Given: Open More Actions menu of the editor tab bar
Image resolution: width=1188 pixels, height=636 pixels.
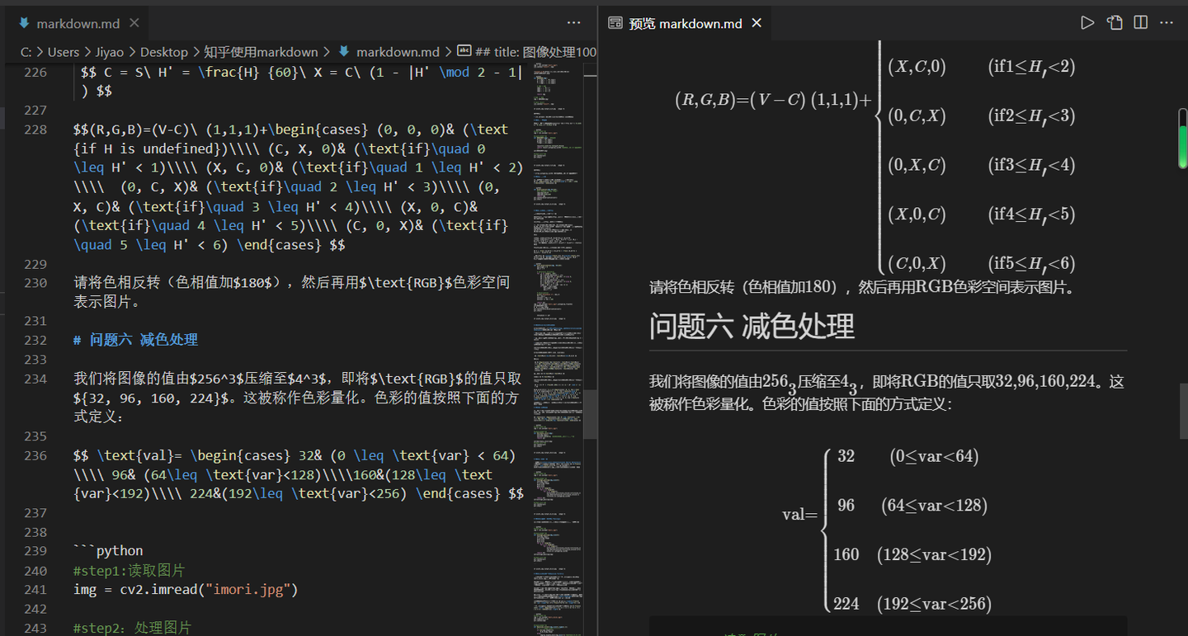Looking at the screenshot, I should 573,22.
